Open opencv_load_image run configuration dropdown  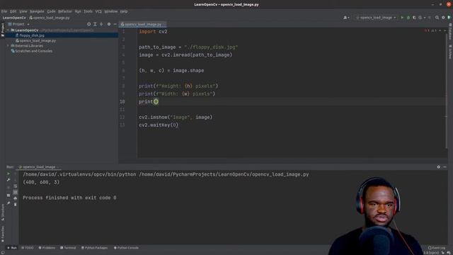click(x=376, y=18)
